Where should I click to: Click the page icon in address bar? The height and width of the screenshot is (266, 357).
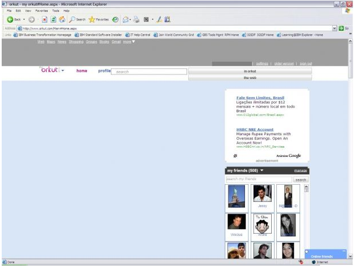pos(20,28)
